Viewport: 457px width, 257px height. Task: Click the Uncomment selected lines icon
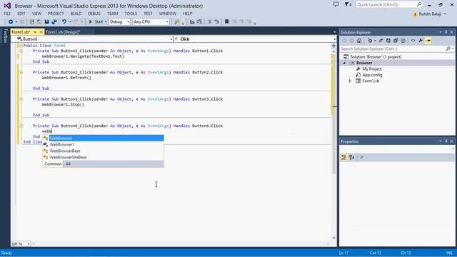click(x=217, y=22)
